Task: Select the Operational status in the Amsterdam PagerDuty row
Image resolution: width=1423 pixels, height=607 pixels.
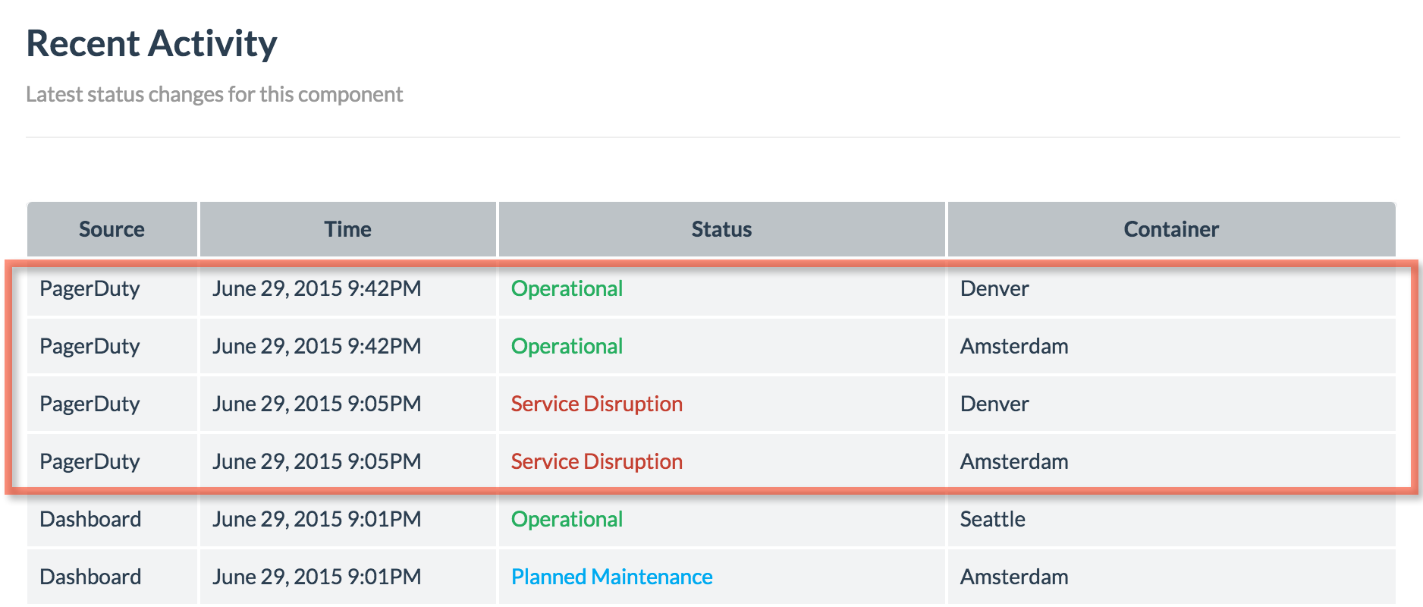Action: click(567, 346)
